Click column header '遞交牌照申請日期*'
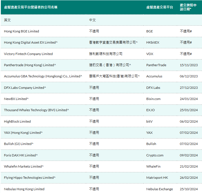This screenshot has width=202, height=193. click(188, 7)
